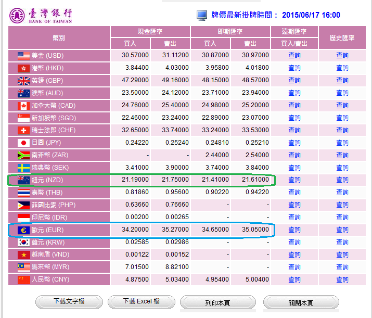Click the New Zealand flag icon
Viewport: 372px width, 318px height.
(x=23, y=180)
